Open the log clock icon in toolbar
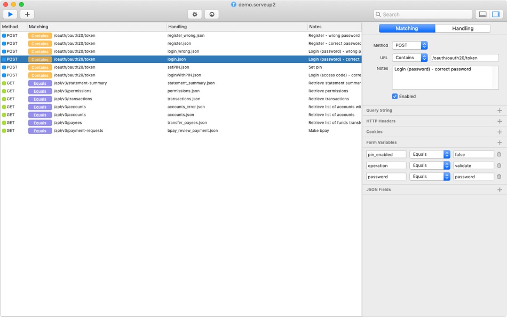This screenshot has height=317, width=507. click(212, 14)
